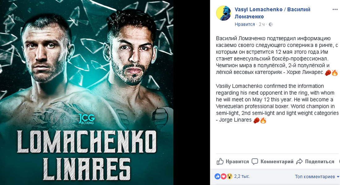Viewport: 340px width, 185px height.
Task: Click the JCG Boxing logo on the poster
Action: [x=86, y=119]
